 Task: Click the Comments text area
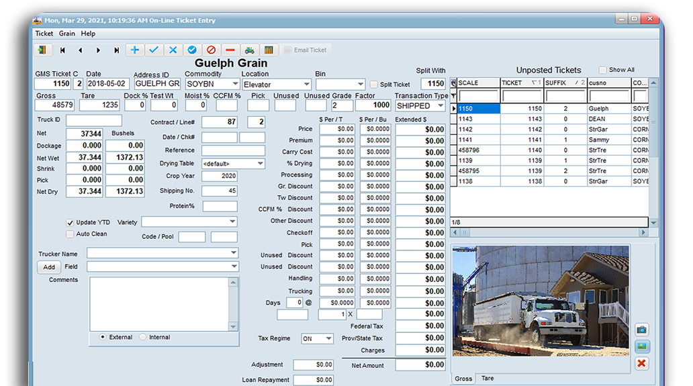(x=159, y=304)
